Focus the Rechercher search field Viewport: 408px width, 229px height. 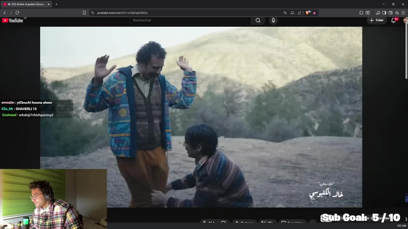(190, 20)
